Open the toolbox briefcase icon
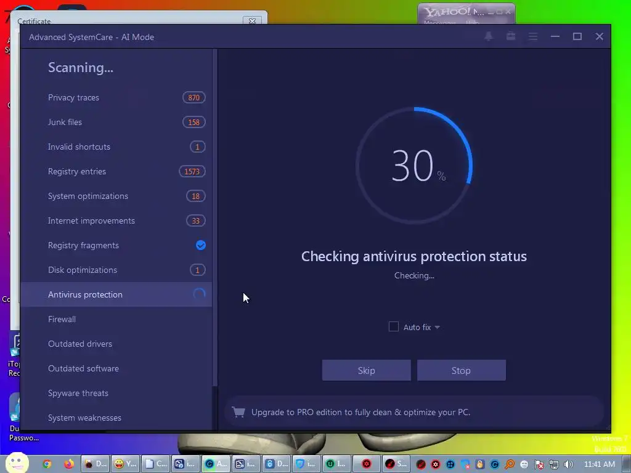Viewport: 631px width, 473px height. click(511, 36)
